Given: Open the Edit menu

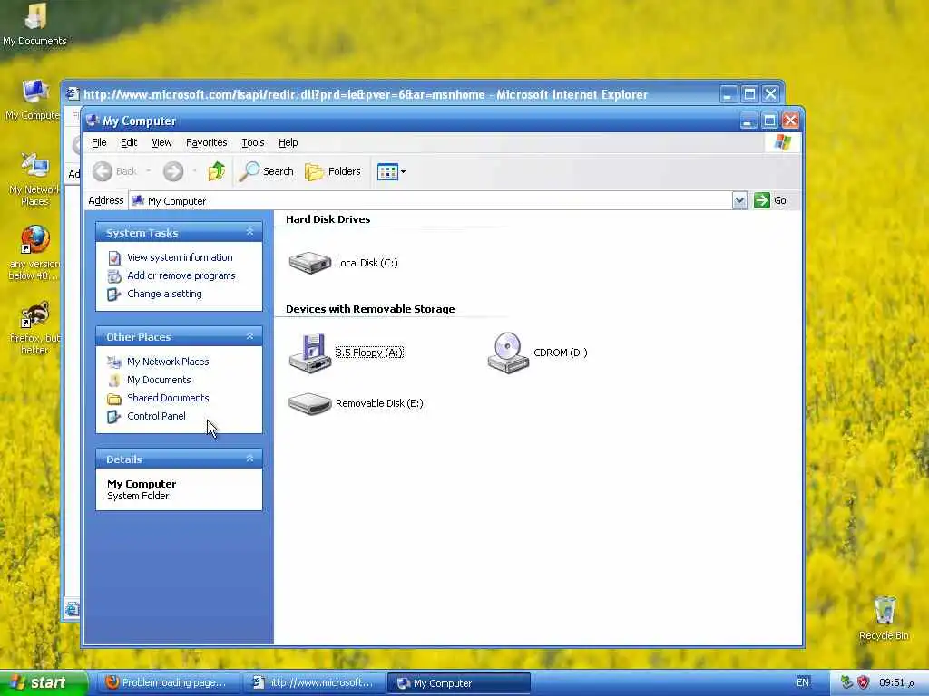Looking at the screenshot, I should point(129,142).
